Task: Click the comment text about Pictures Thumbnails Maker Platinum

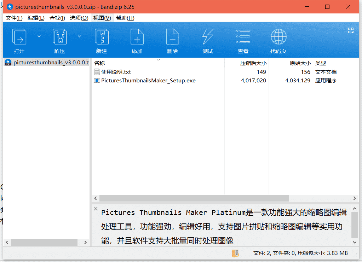Action: point(224,227)
